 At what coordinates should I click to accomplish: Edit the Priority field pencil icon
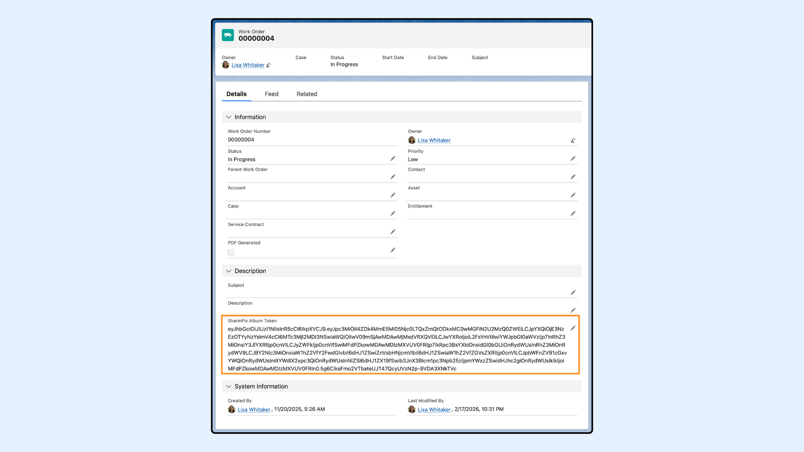pyautogui.click(x=573, y=159)
